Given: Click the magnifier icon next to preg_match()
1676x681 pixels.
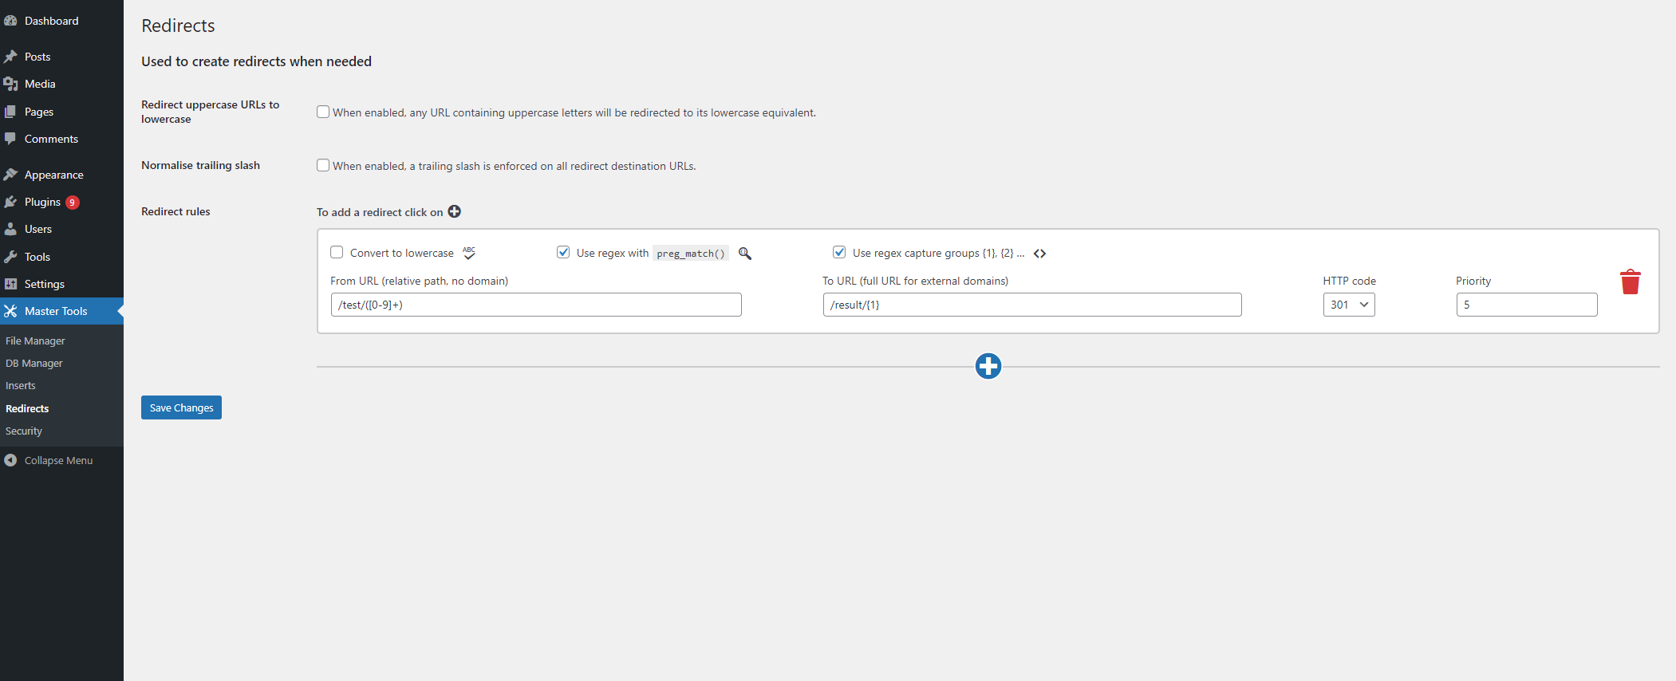Looking at the screenshot, I should (x=745, y=253).
